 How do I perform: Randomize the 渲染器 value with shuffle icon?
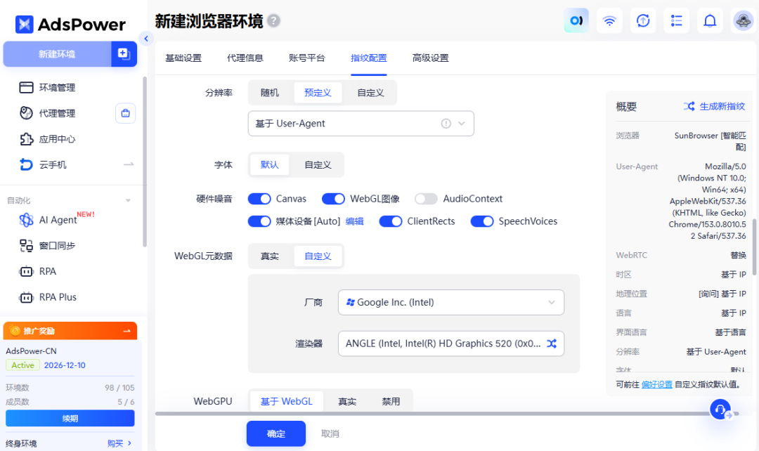(552, 344)
